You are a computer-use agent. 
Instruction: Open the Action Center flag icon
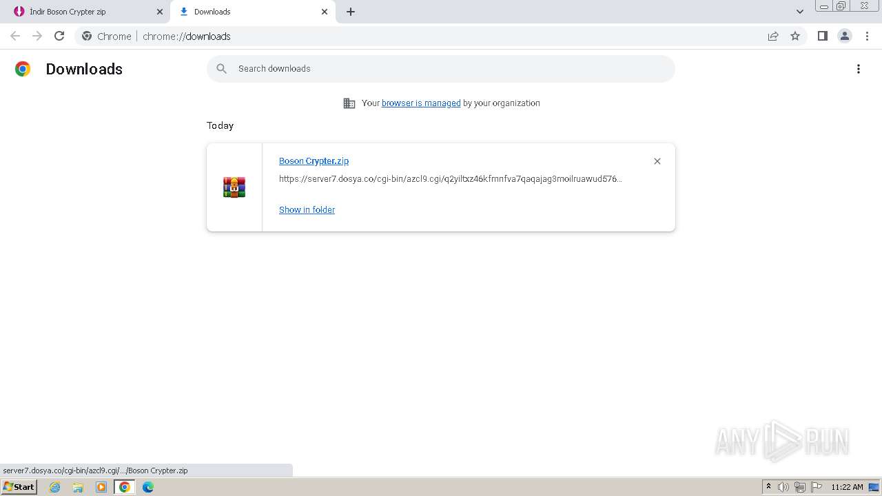coord(817,487)
